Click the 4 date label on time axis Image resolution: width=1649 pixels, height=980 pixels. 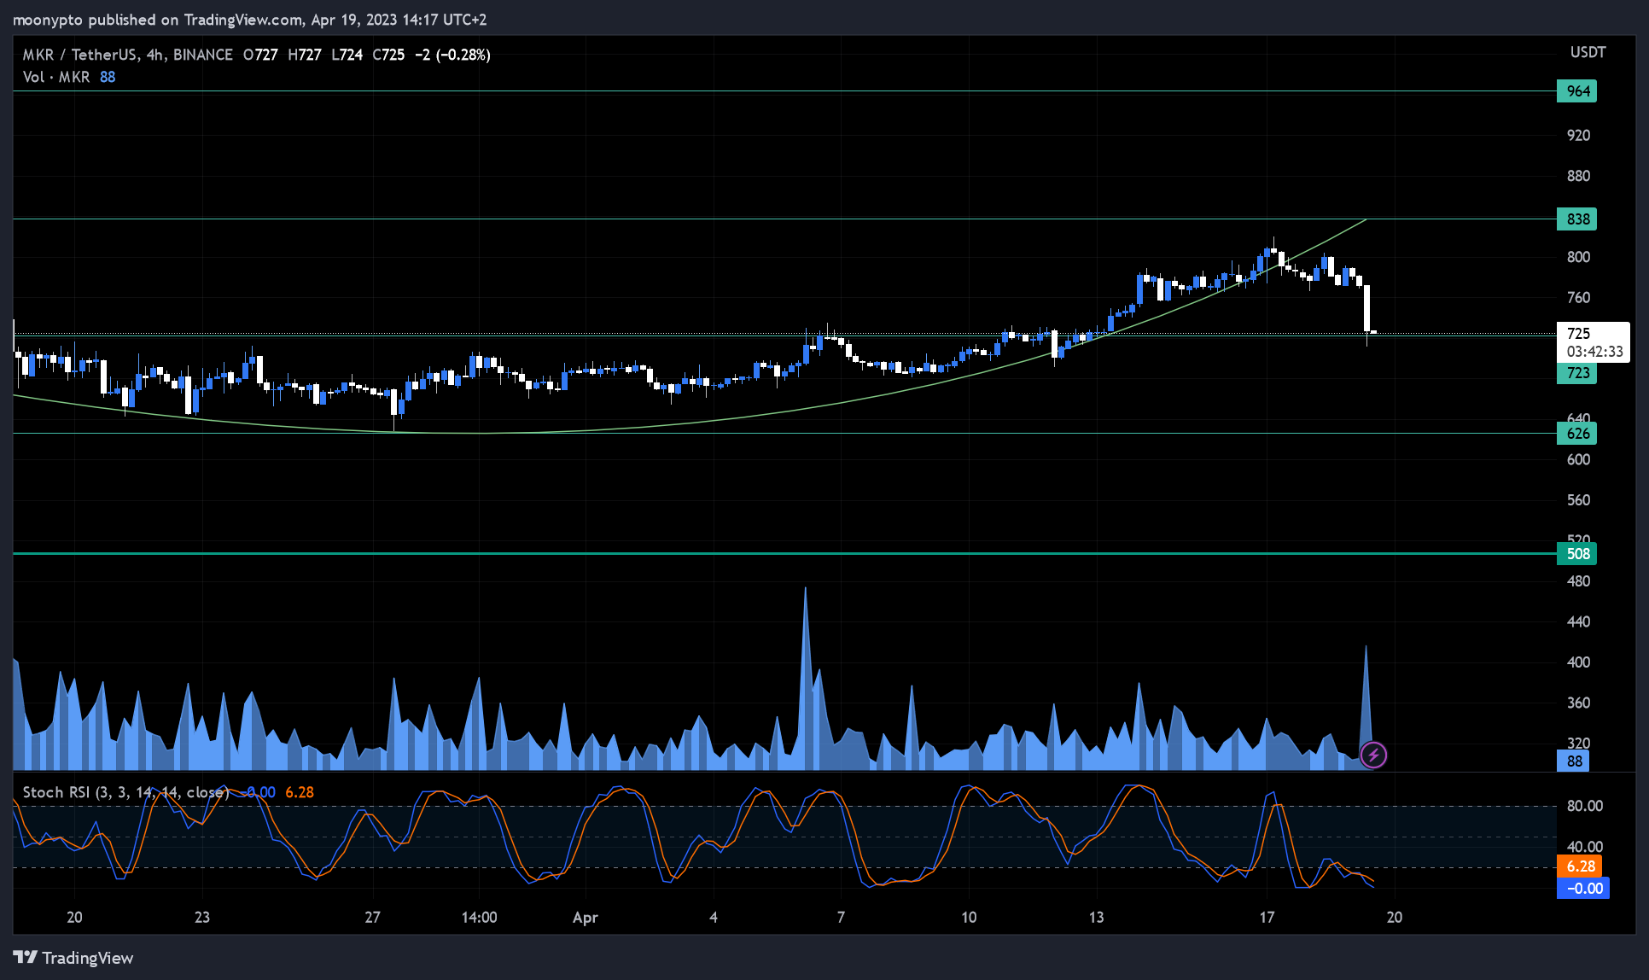pos(714,918)
